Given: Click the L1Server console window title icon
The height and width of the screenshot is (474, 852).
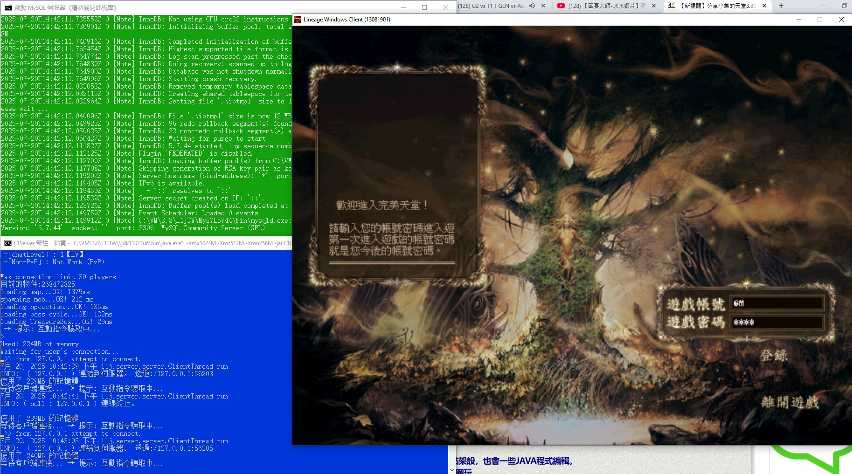Looking at the screenshot, I should (8, 243).
